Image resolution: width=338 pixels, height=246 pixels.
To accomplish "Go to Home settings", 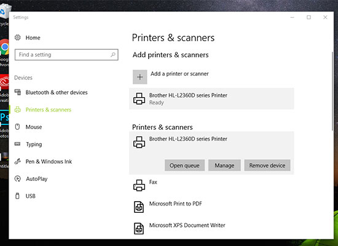I will coord(33,38).
